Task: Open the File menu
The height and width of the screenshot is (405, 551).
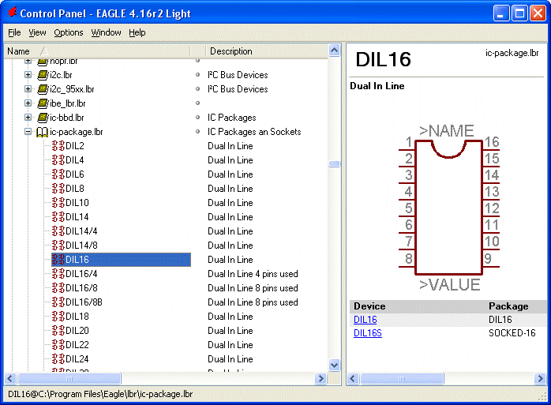Action: (14, 32)
